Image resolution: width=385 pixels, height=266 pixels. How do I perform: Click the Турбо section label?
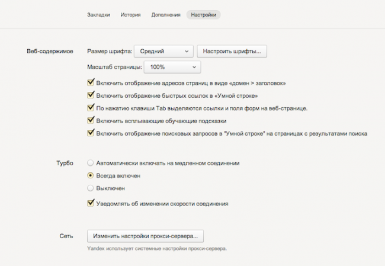tap(64, 163)
